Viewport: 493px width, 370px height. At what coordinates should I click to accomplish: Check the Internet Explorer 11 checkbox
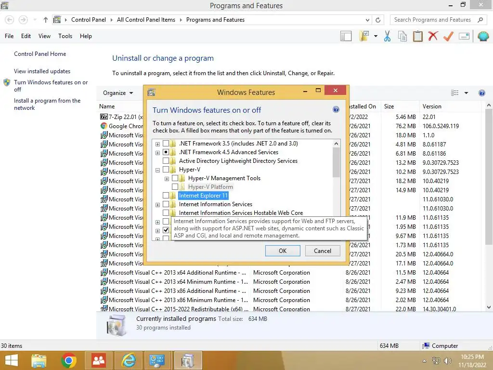[x=166, y=196]
